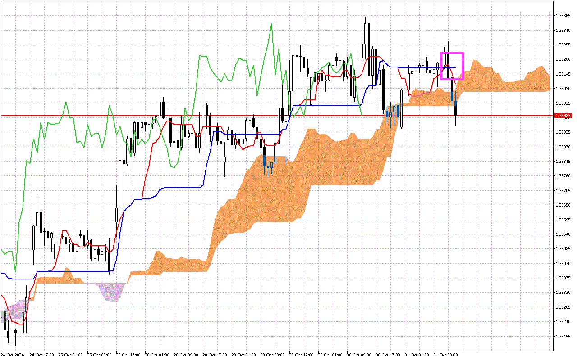
Task: Click the 29 Oct 09:00 time label
Action: click(x=273, y=355)
